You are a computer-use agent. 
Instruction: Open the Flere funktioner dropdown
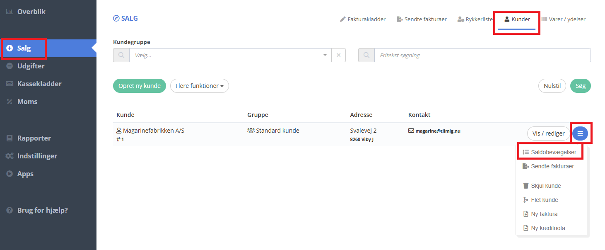coord(199,86)
